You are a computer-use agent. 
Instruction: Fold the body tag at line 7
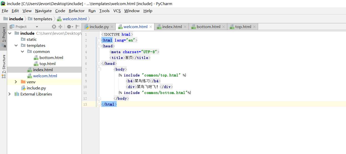(99, 69)
